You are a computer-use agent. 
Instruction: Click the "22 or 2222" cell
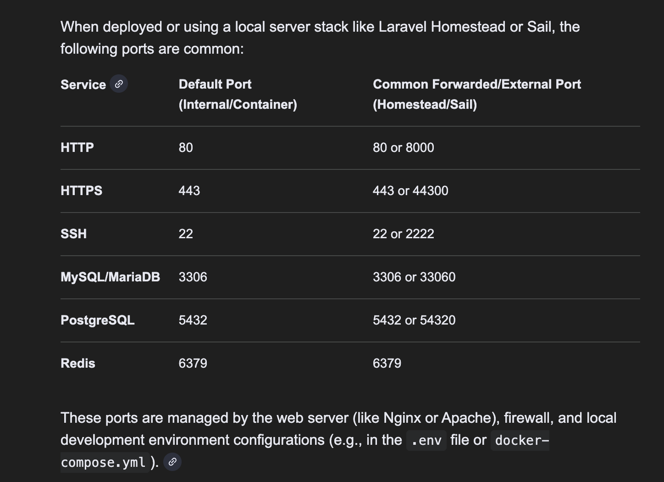[x=403, y=234]
